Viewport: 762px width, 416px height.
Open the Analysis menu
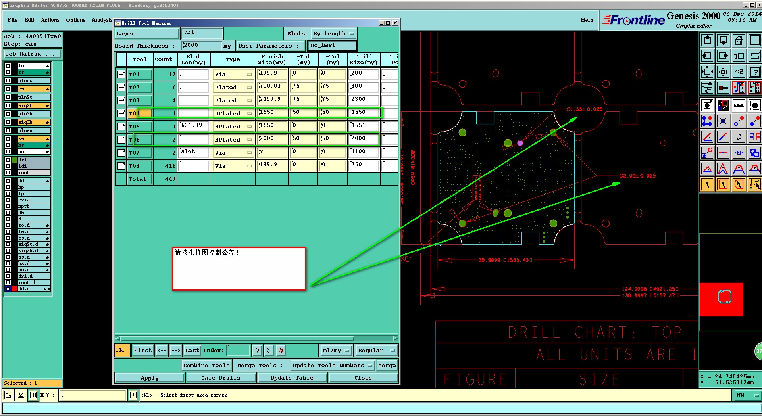coord(102,20)
